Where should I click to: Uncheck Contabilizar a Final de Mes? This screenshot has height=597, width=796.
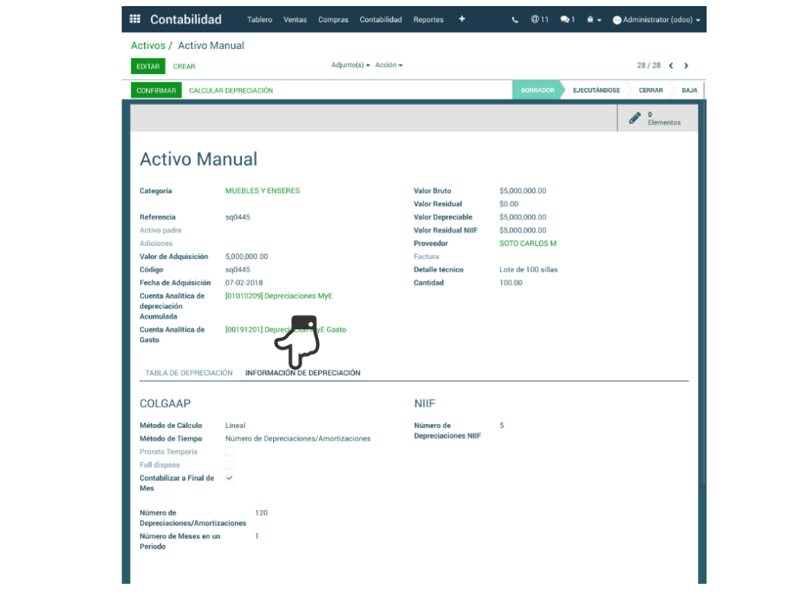tap(230, 478)
